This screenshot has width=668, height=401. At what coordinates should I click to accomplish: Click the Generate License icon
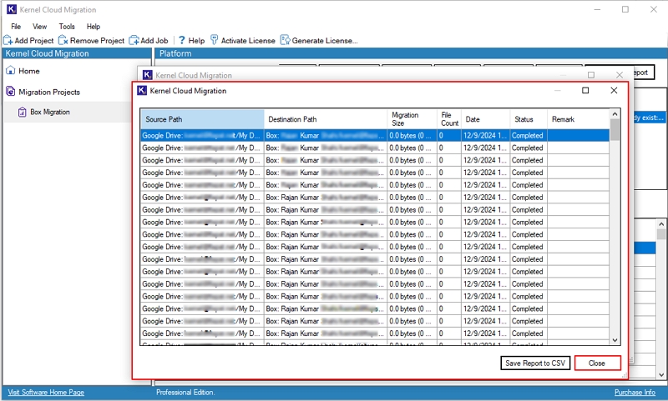click(285, 40)
